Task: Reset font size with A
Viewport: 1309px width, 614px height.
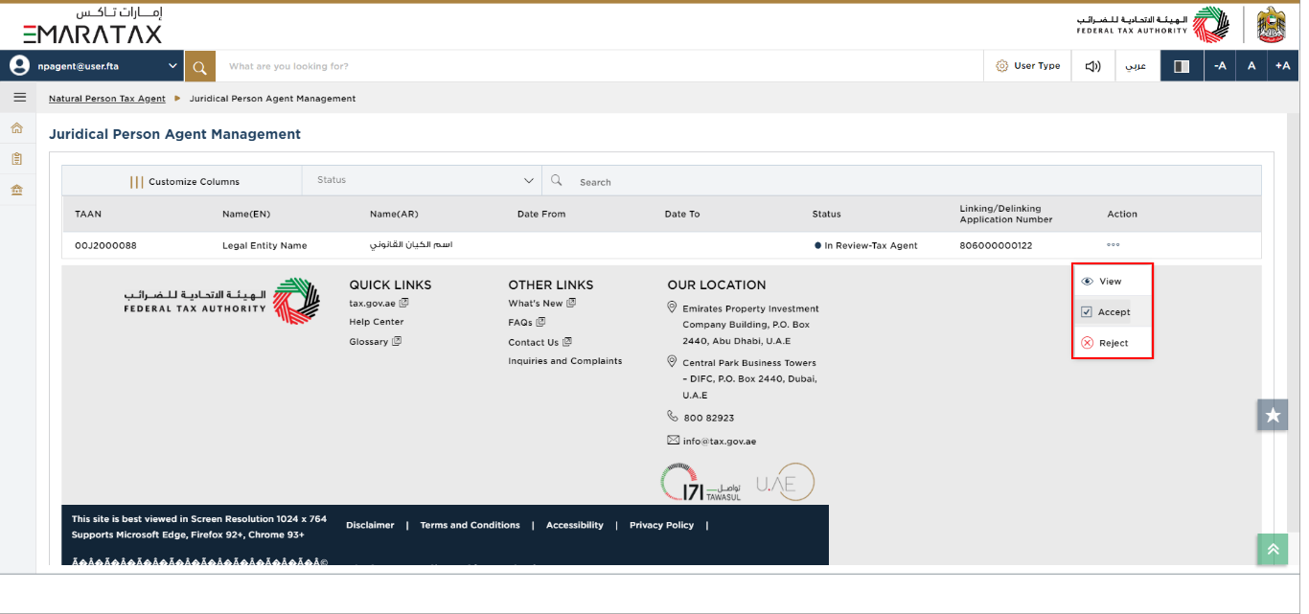Action: [1251, 66]
